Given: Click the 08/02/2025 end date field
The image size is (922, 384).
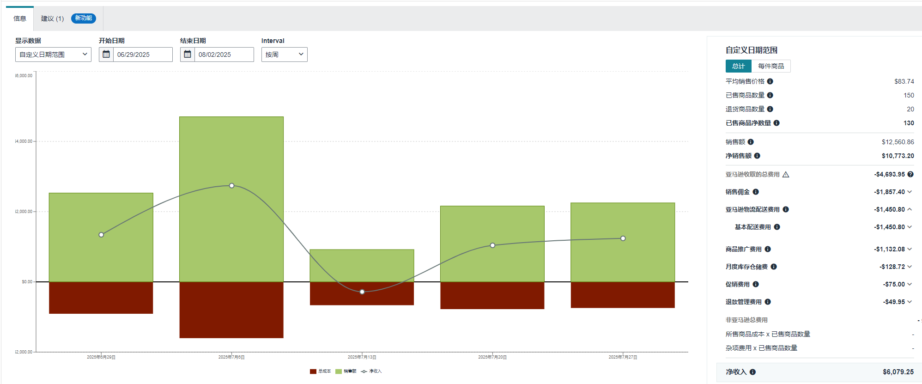Looking at the screenshot, I should pyautogui.click(x=224, y=55).
